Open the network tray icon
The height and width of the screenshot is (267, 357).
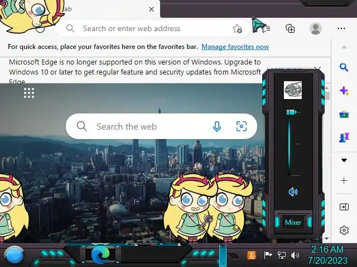point(282,255)
